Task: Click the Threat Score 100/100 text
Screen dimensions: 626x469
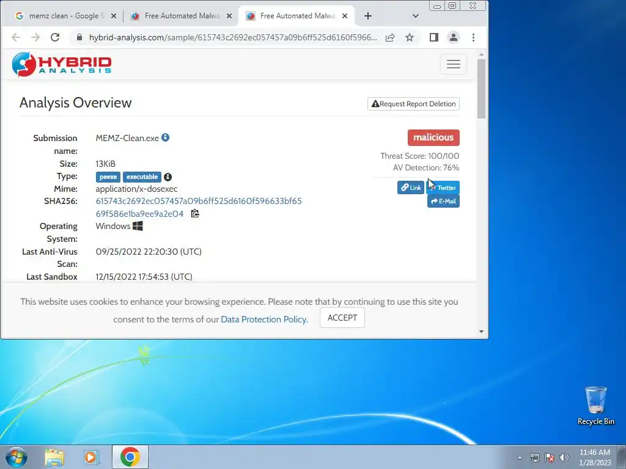Action: (x=419, y=156)
